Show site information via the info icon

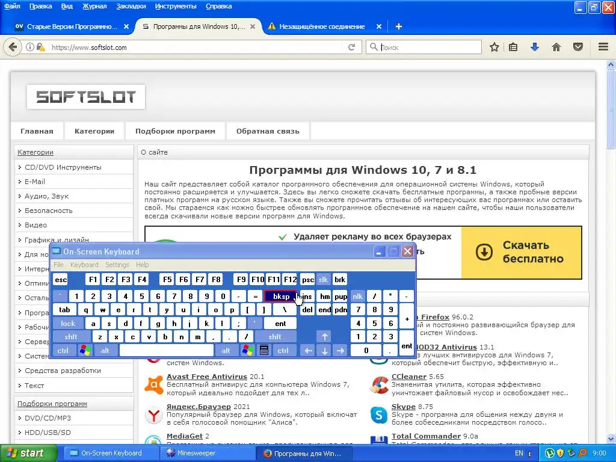[x=30, y=47]
